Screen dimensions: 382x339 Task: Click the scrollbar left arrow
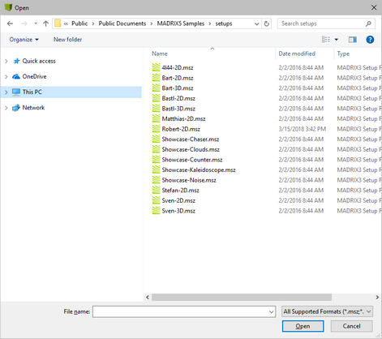pyautogui.click(x=148, y=298)
